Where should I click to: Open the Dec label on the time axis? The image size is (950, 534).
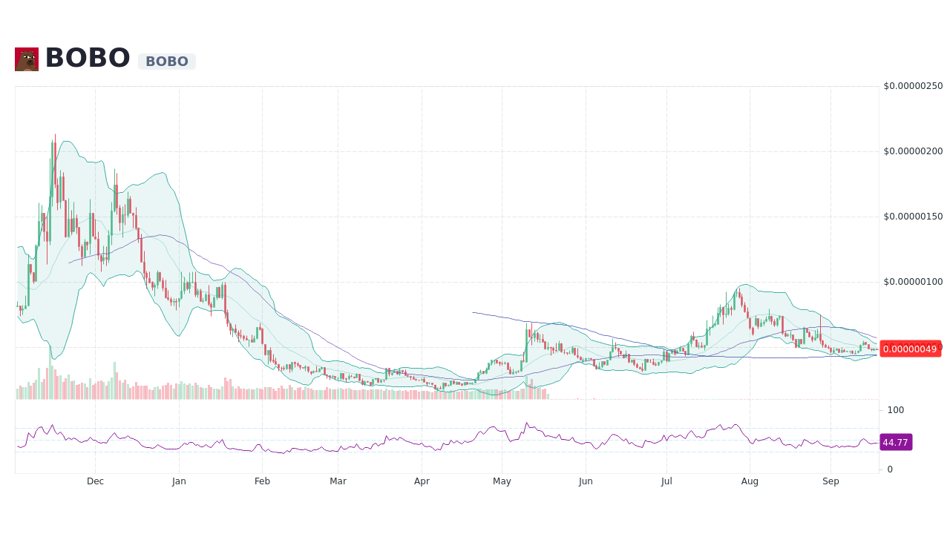[95, 481]
